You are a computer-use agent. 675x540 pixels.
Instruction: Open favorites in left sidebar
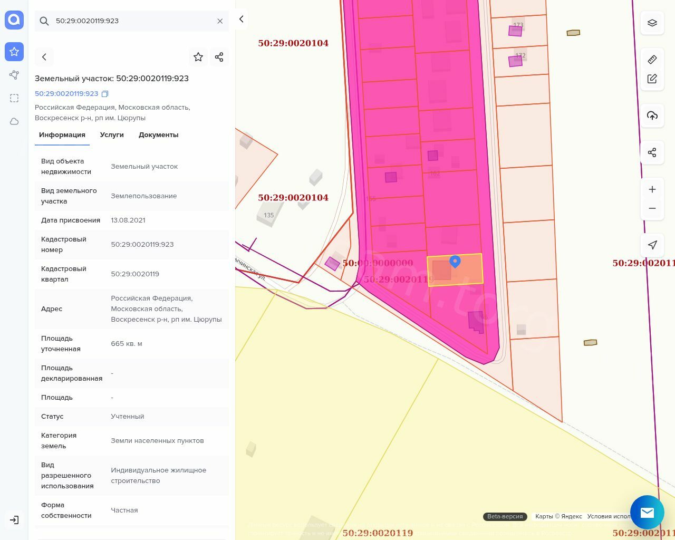[14, 51]
